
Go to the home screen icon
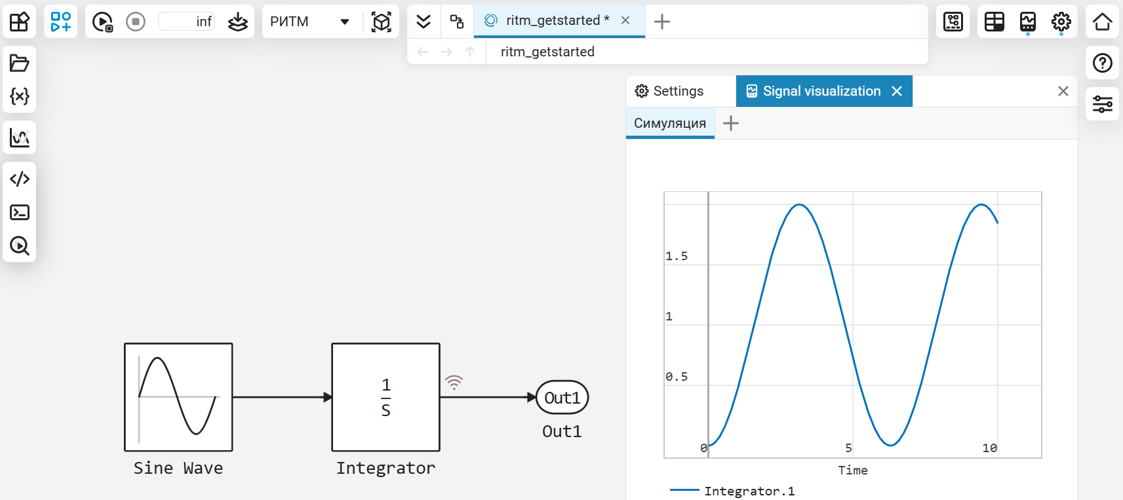(x=1103, y=22)
